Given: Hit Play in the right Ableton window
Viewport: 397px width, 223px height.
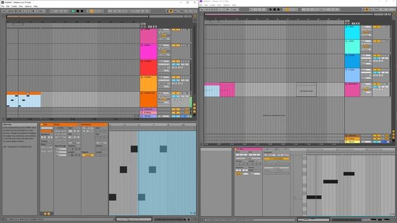Looking at the screenshot, I should (270, 9).
